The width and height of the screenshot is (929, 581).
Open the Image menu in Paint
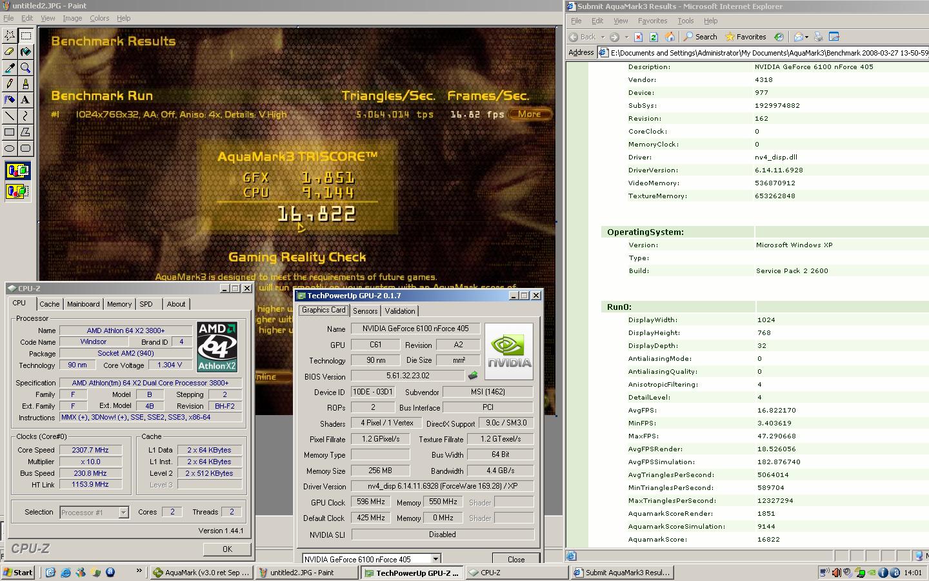coord(72,18)
